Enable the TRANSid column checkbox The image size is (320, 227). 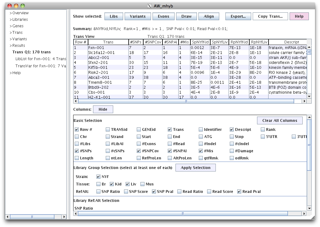pos(108,130)
